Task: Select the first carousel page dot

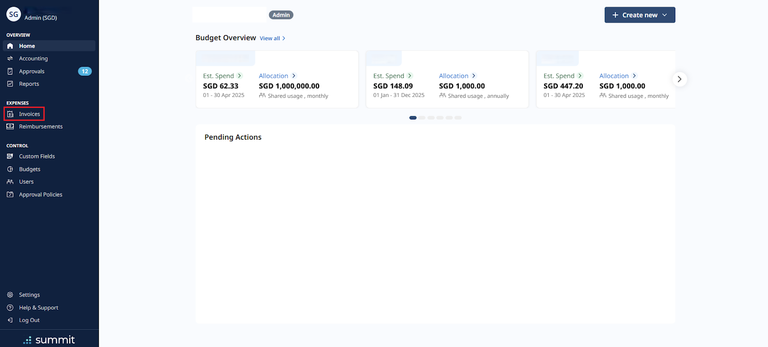Action: [413, 118]
